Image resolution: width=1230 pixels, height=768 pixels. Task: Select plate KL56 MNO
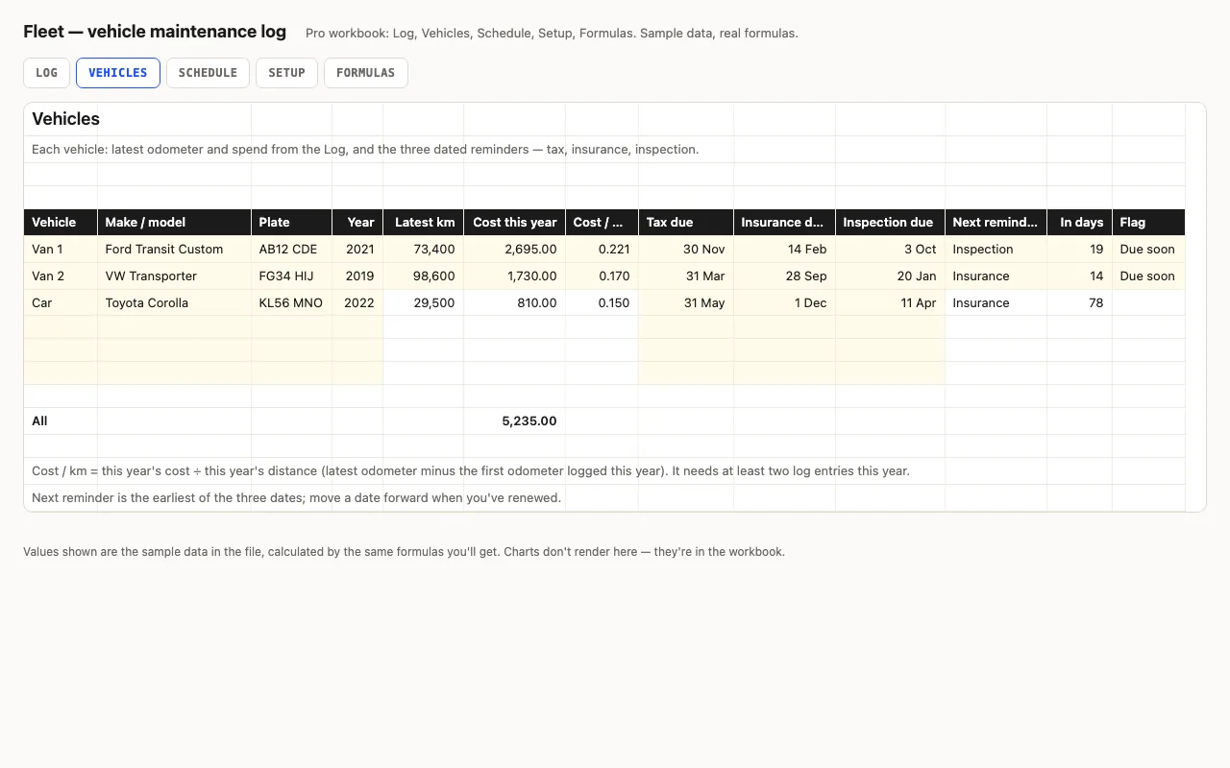pyautogui.click(x=292, y=302)
